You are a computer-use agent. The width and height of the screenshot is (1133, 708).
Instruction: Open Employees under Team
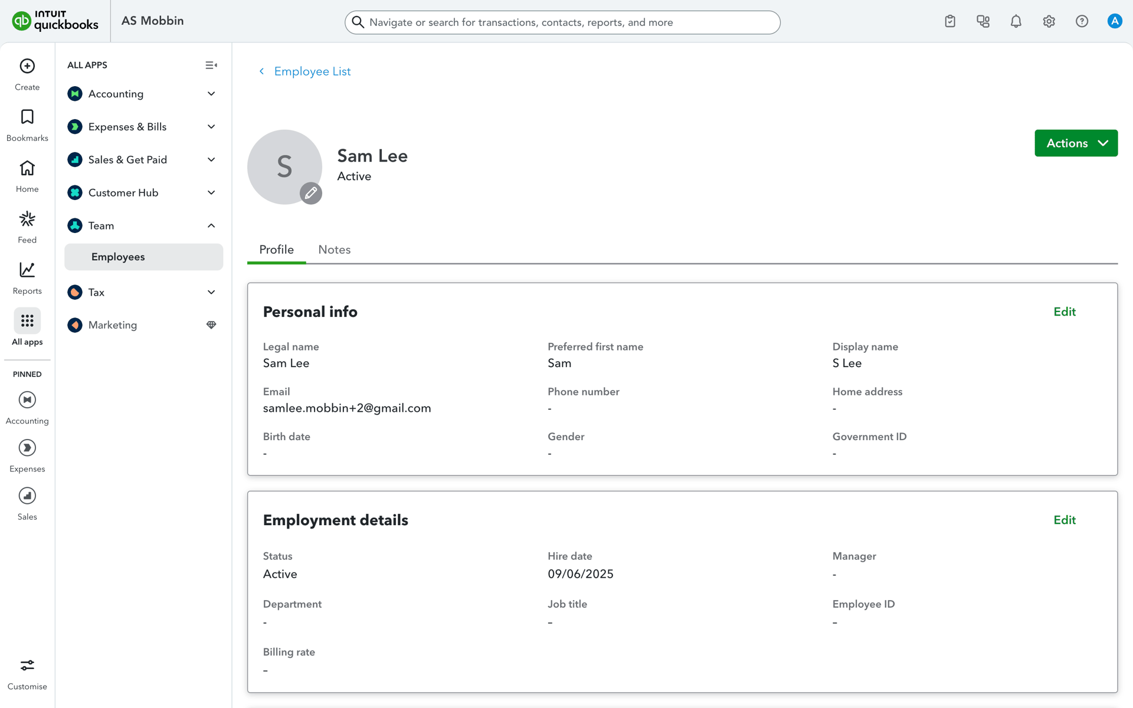click(x=143, y=257)
